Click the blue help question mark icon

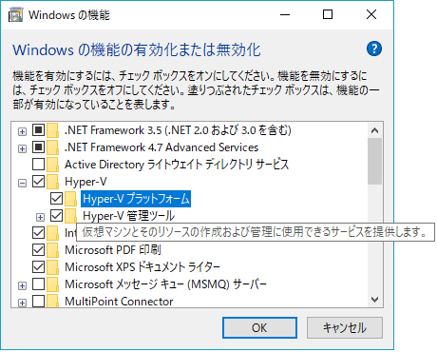374,49
